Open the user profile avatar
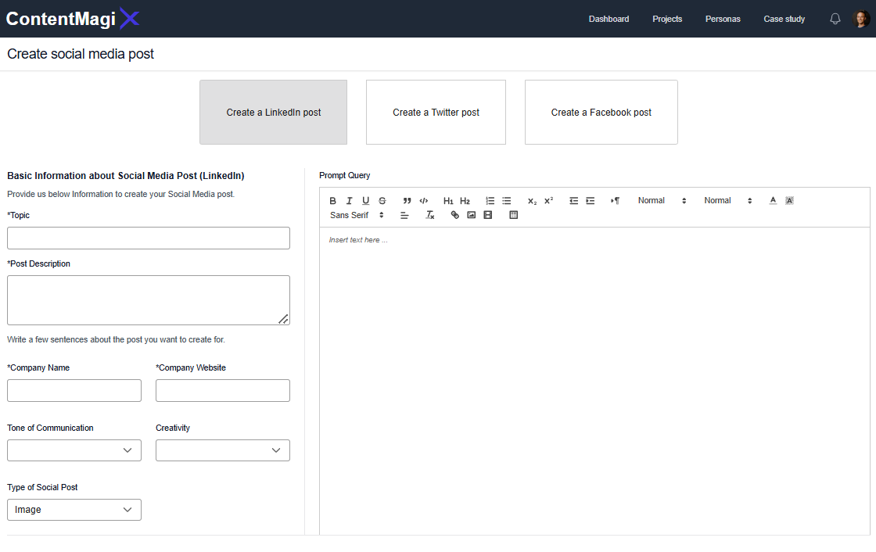The height and width of the screenshot is (552, 876). point(861,19)
